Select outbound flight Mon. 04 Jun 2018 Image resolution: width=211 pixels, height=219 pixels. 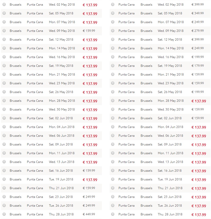4,127
